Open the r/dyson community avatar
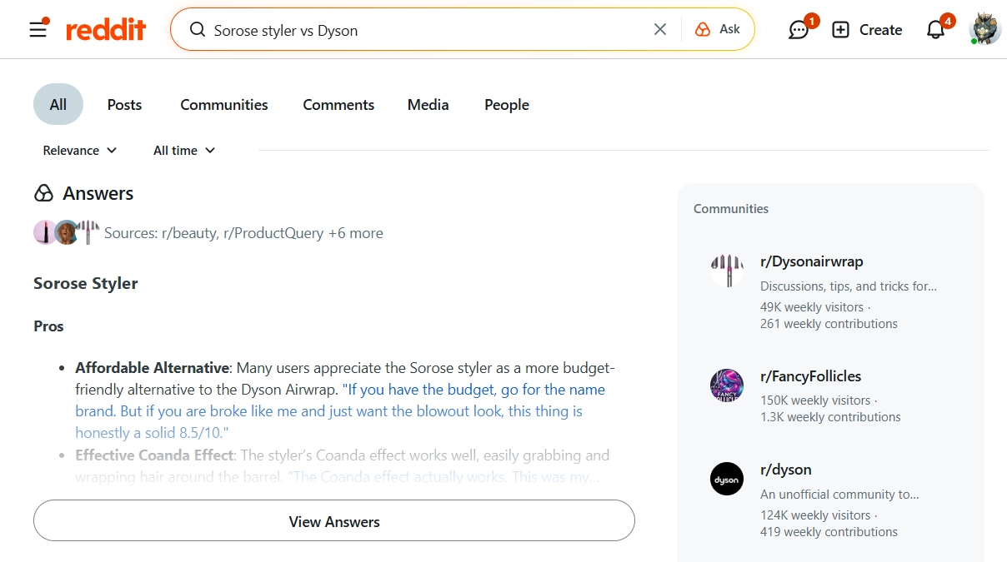The height and width of the screenshot is (562, 1007). tap(726, 479)
